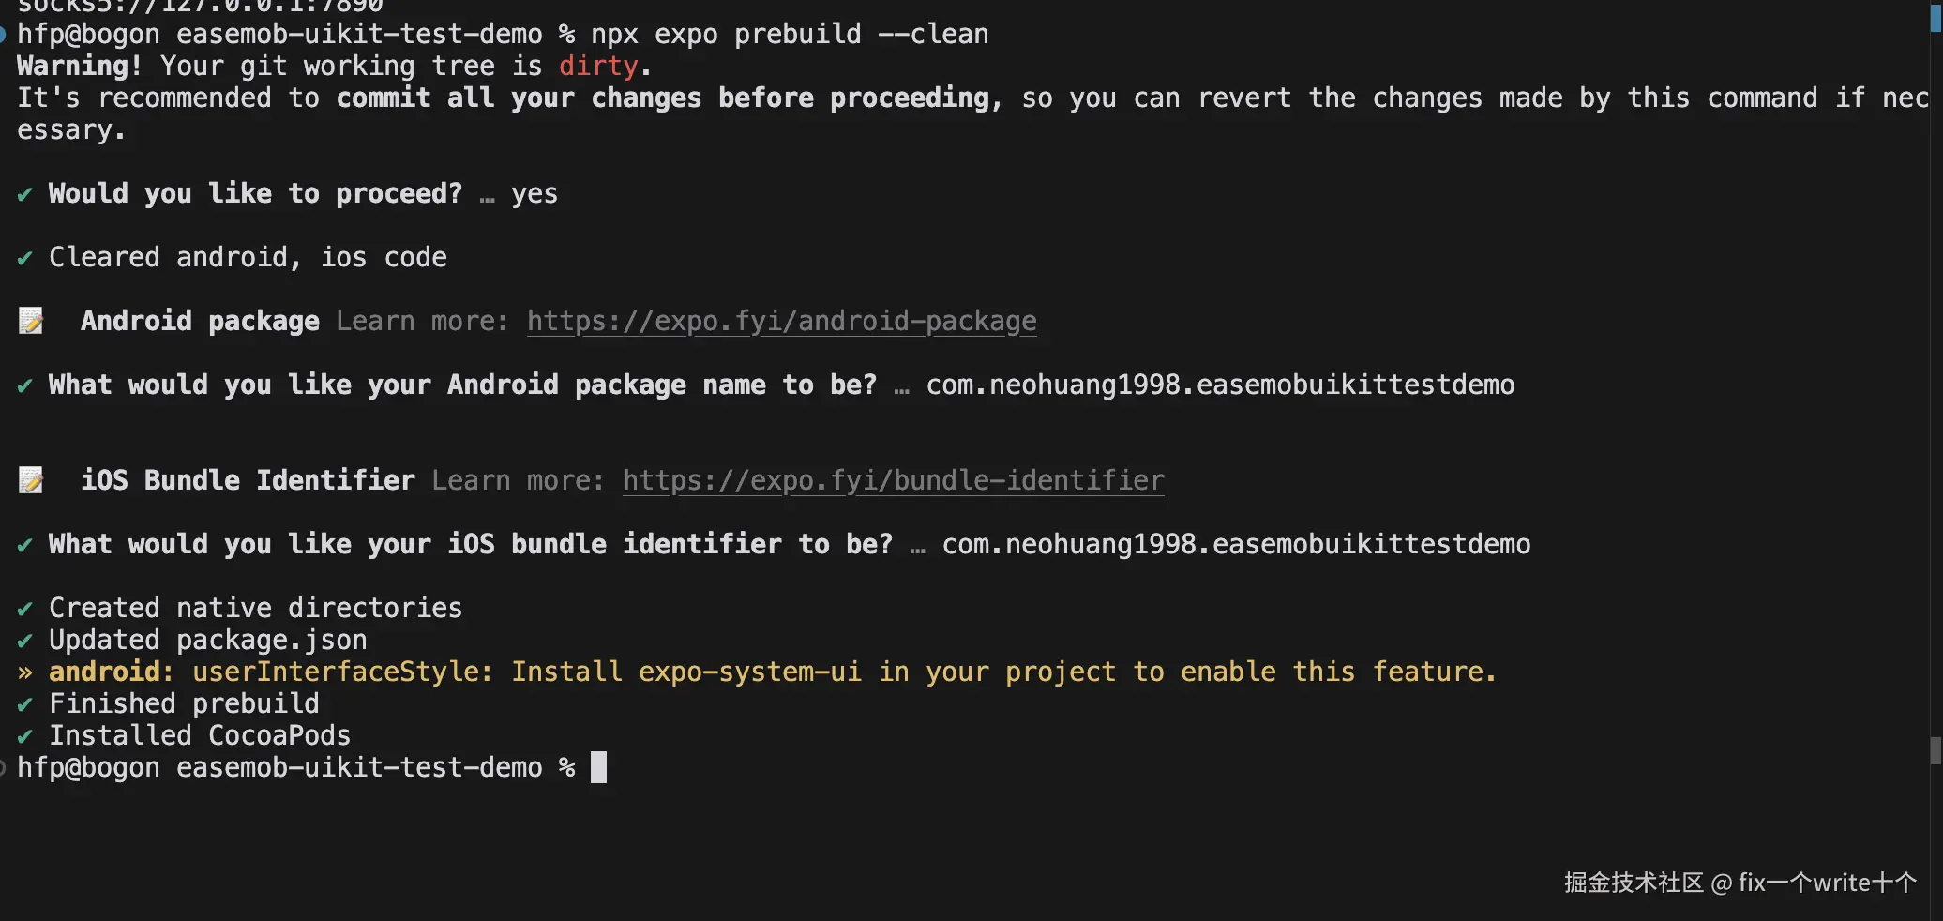The width and height of the screenshot is (1943, 921).
Task: Open the expo.fyi/android-package link
Action: coord(781,322)
